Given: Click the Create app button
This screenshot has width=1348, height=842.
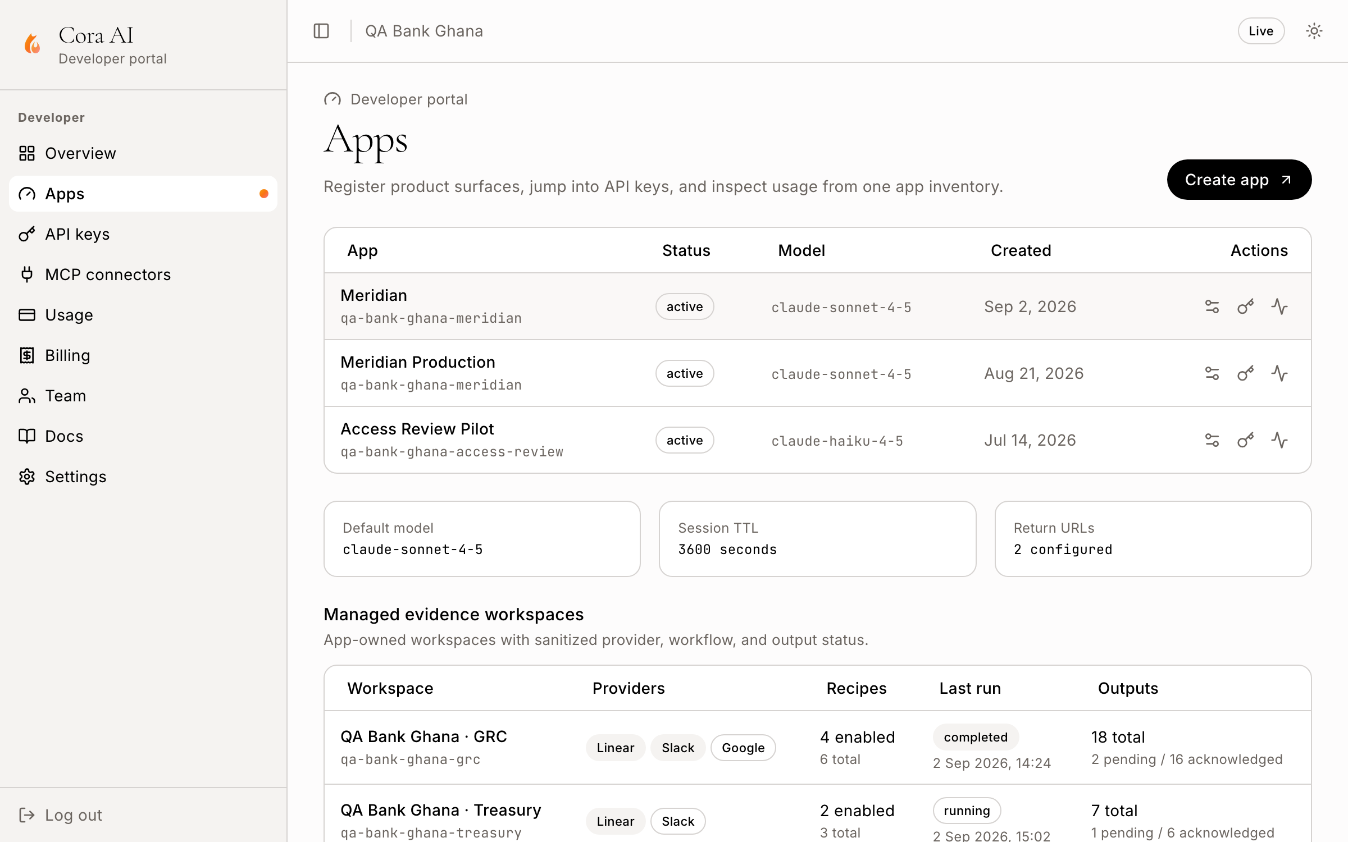Looking at the screenshot, I should [x=1239, y=180].
